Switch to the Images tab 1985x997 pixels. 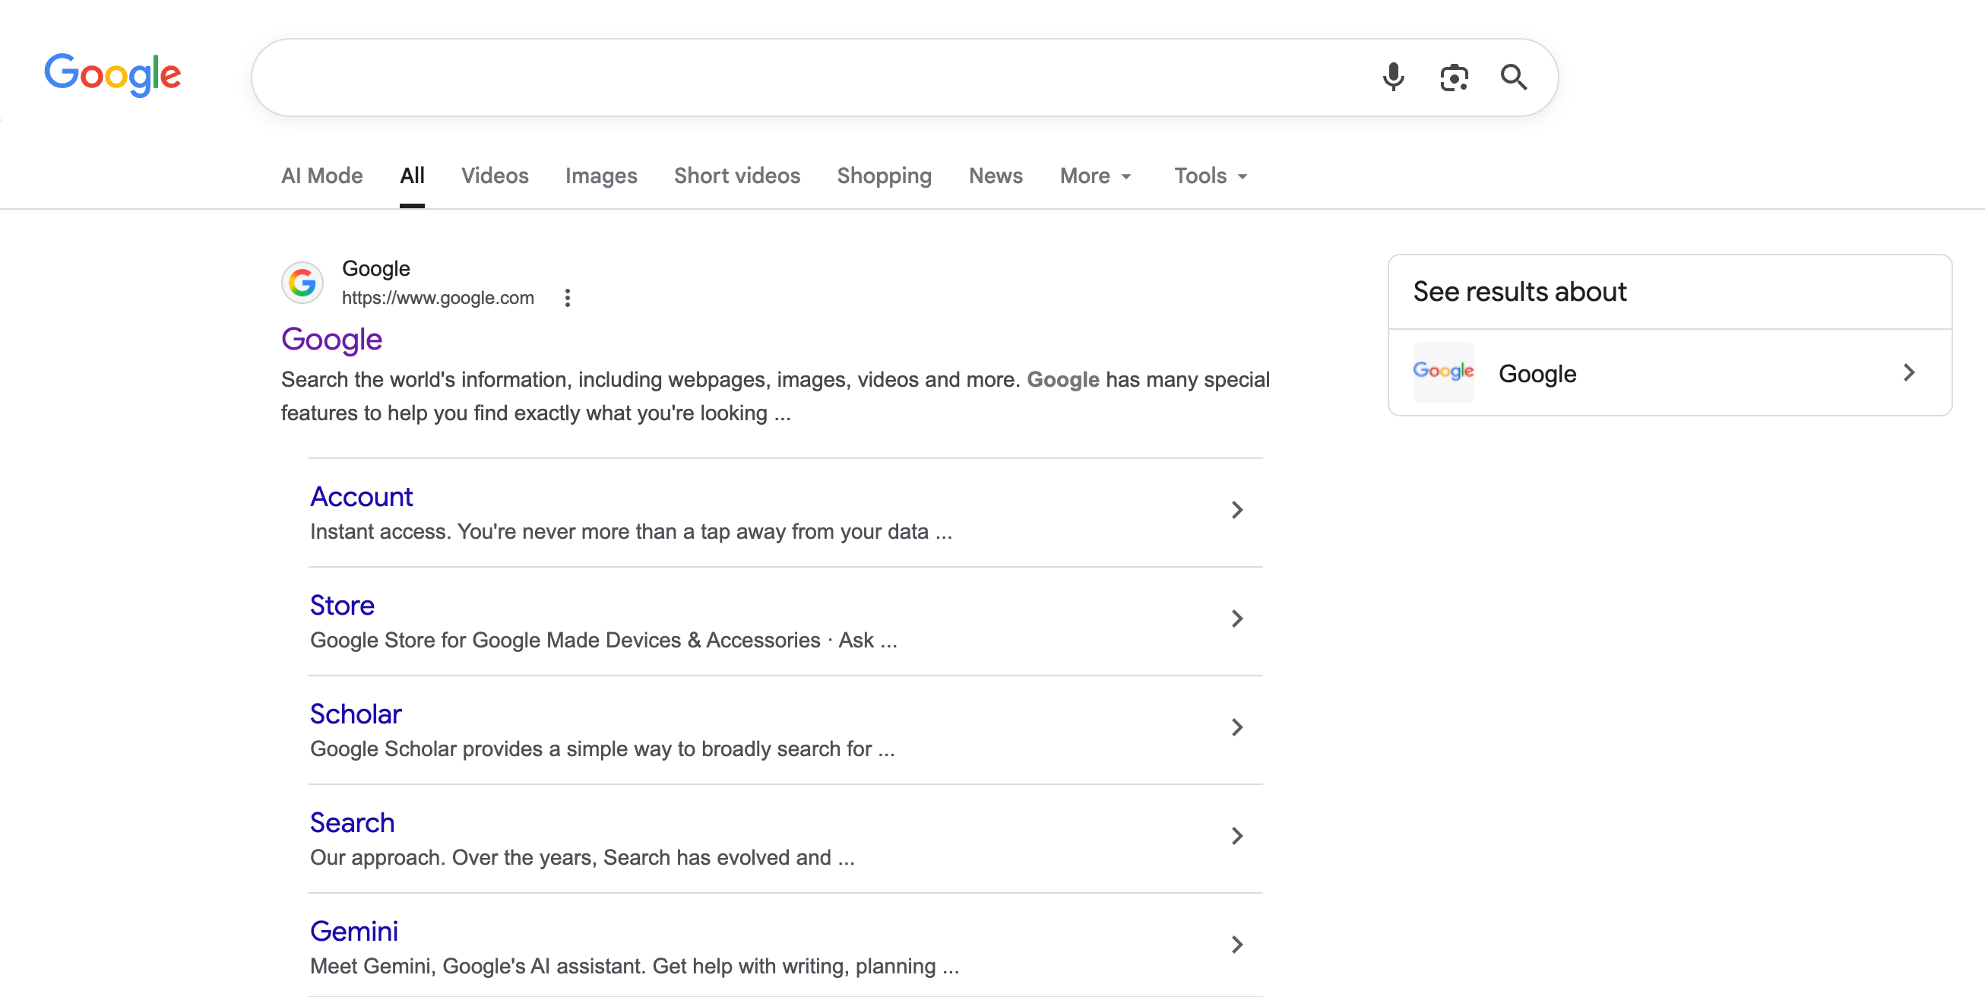pos(601,176)
